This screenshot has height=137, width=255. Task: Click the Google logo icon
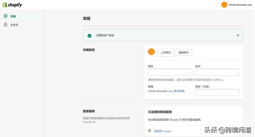tap(149, 131)
